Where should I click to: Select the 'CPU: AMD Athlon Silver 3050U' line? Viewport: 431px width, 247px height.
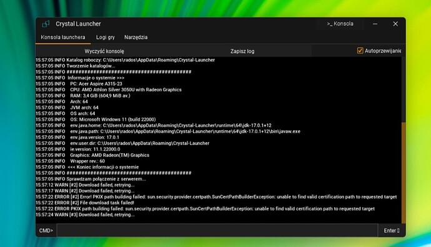(109, 89)
